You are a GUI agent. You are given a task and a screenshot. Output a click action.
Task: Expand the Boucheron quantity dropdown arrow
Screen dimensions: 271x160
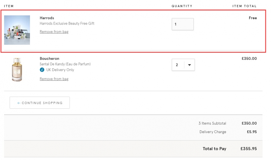189,65
